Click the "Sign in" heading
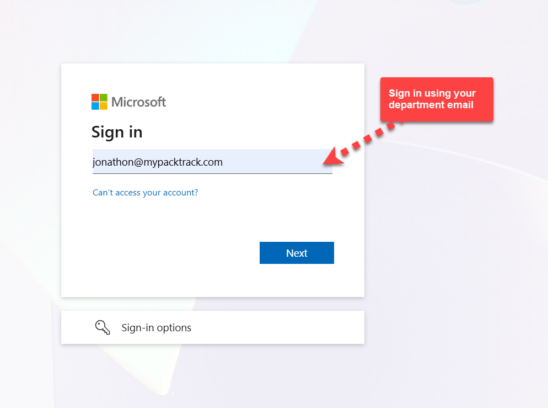This screenshot has height=408, width=548. coord(117,133)
